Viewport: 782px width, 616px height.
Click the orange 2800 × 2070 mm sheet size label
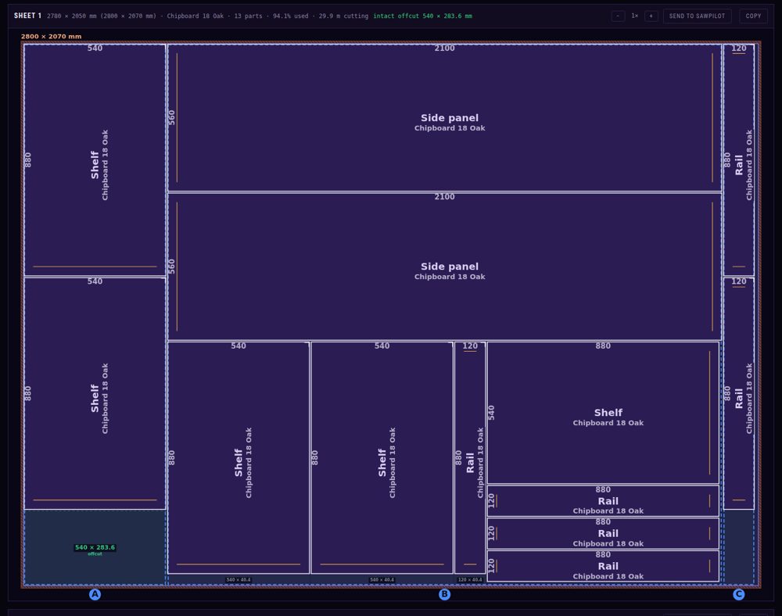(x=51, y=37)
